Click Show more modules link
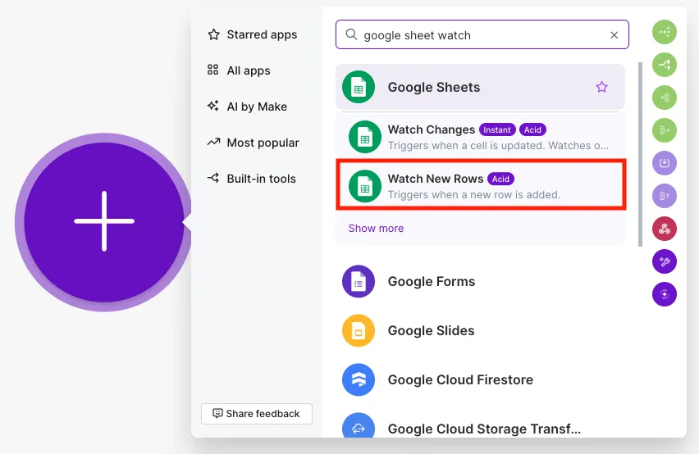 tap(376, 228)
